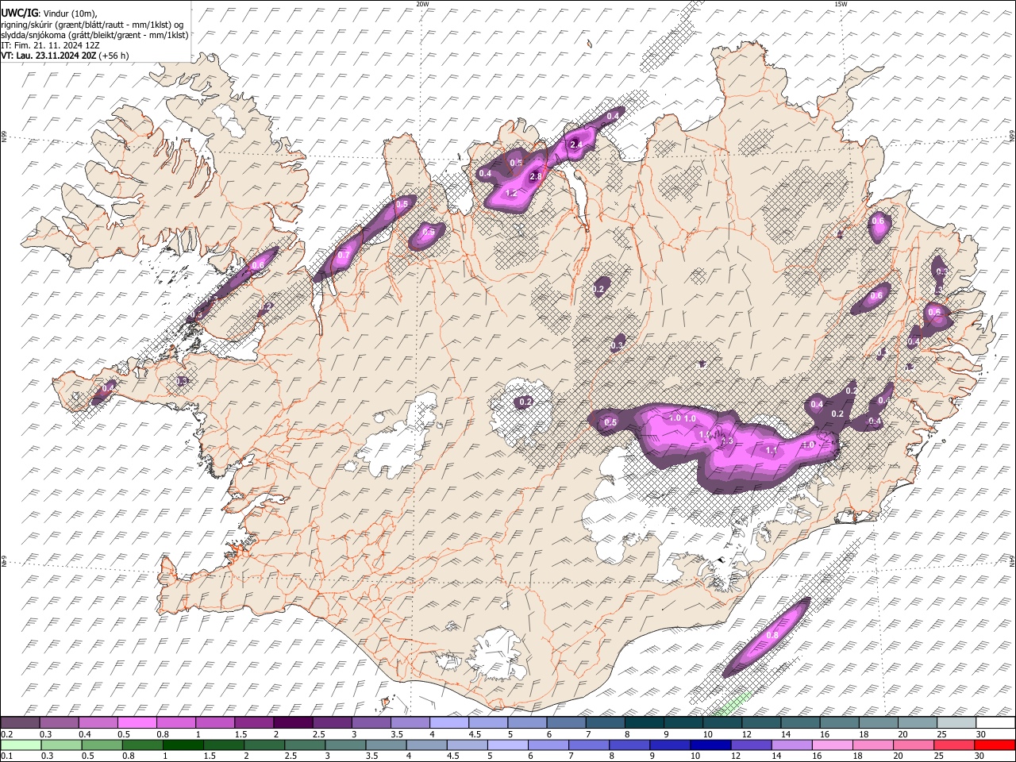Select the 30+ white snow legend swatch
The height and width of the screenshot is (762, 1016).
pyautogui.click(x=995, y=722)
